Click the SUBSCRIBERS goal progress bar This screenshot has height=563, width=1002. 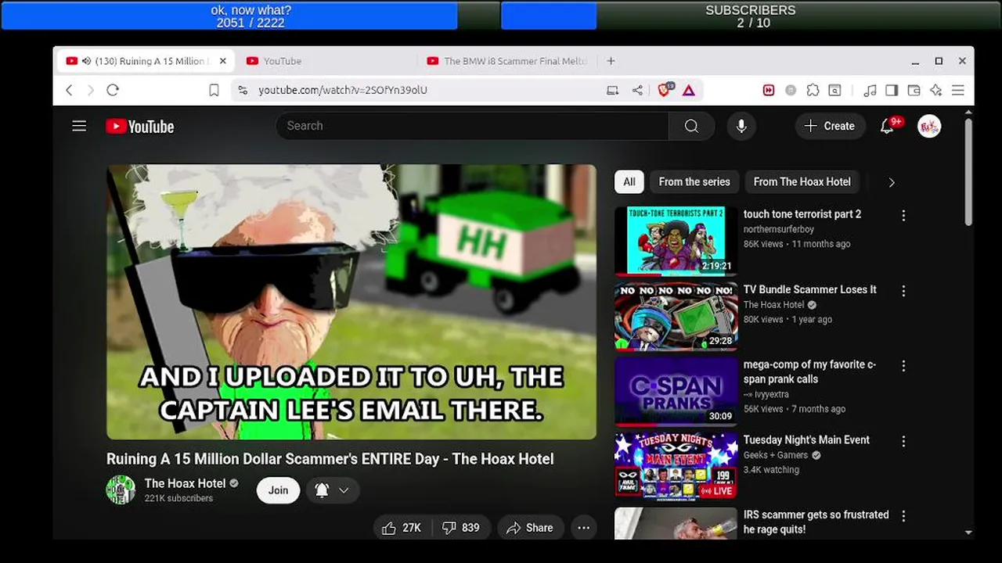pyautogui.click(x=751, y=16)
